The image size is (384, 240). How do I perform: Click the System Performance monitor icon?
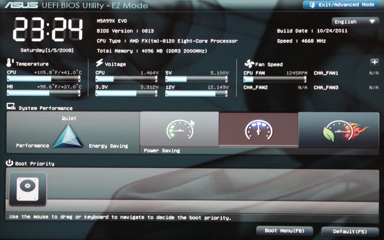pos(11,106)
